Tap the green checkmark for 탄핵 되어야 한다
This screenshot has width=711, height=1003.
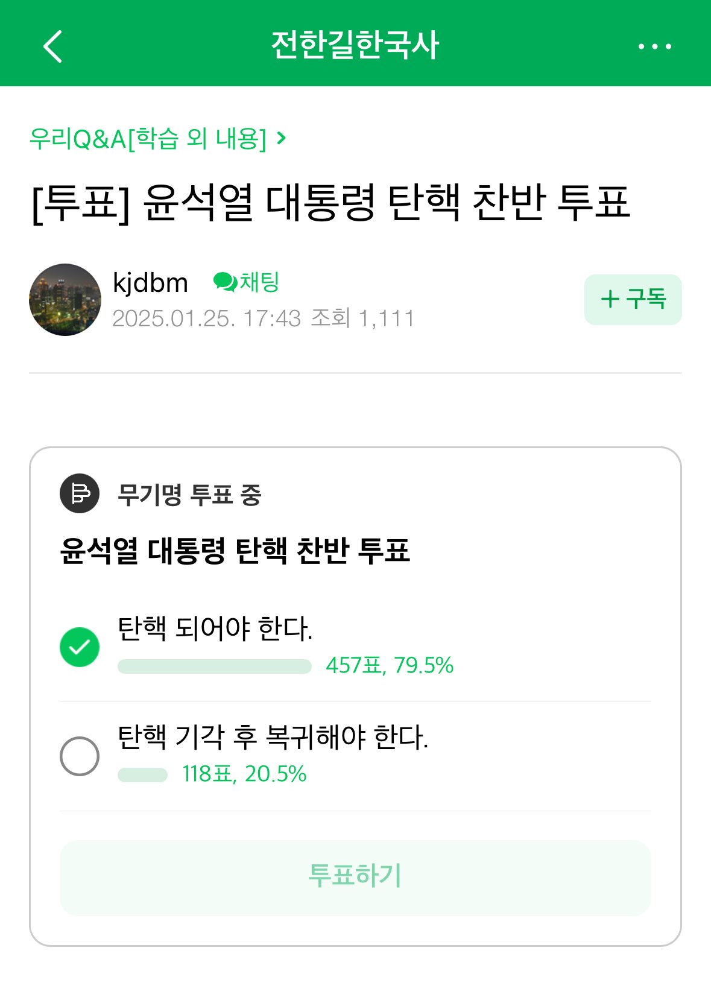pyautogui.click(x=80, y=647)
